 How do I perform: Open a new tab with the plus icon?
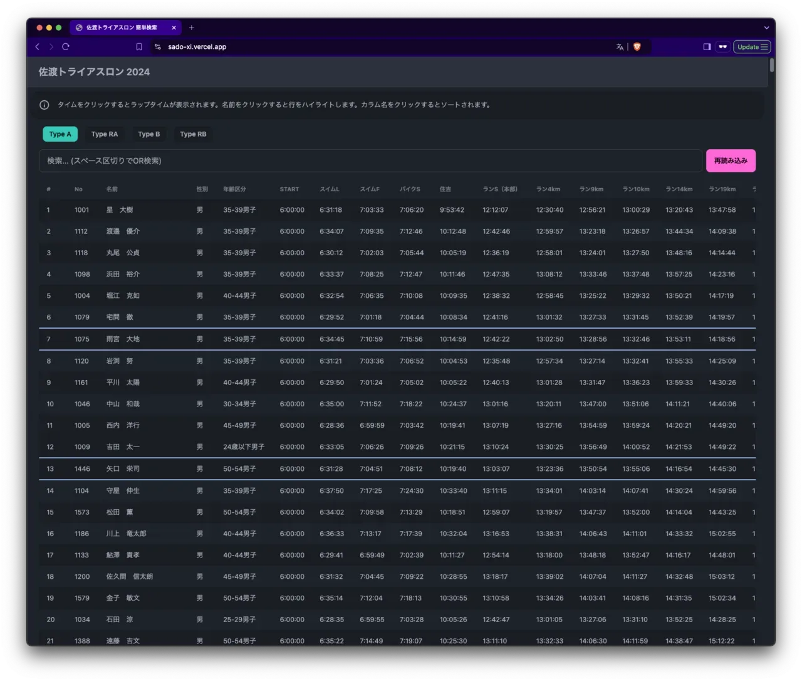pyautogui.click(x=192, y=28)
